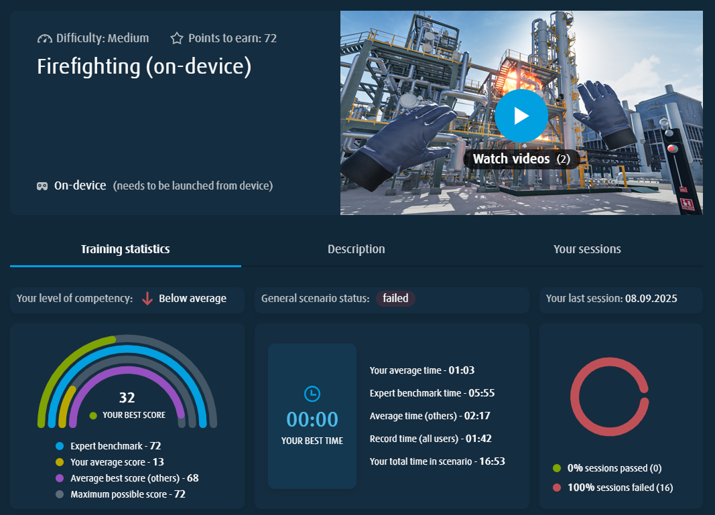The image size is (715, 515).
Task: Click the blue Expert benchmark legend dot
Action: [60, 446]
